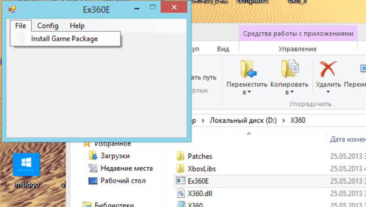Click the mslogo desktop label

(27, 184)
